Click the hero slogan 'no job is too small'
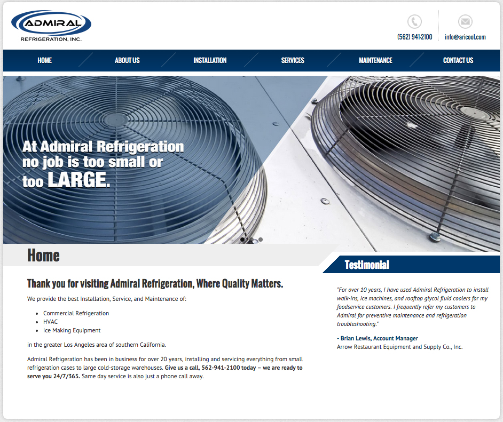 click(x=103, y=163)
